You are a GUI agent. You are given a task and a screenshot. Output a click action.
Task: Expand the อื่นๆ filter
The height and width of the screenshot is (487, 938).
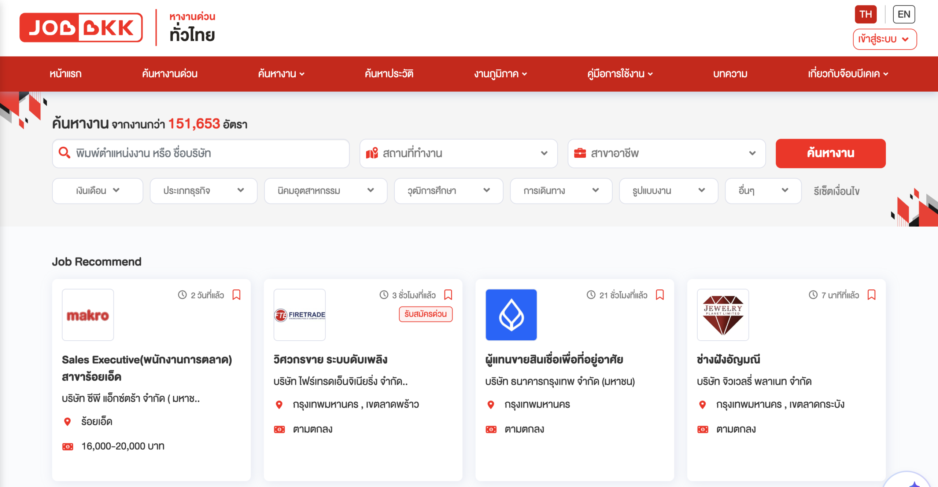click(x=763, y=191)
